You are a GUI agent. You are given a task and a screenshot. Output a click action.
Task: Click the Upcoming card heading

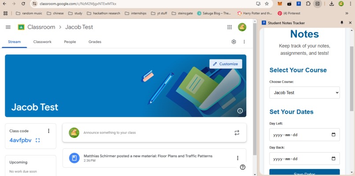[18, 162]
